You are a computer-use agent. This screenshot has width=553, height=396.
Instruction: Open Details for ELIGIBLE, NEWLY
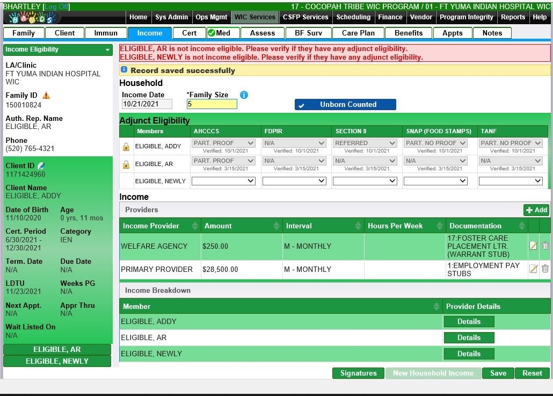[469, 354]
